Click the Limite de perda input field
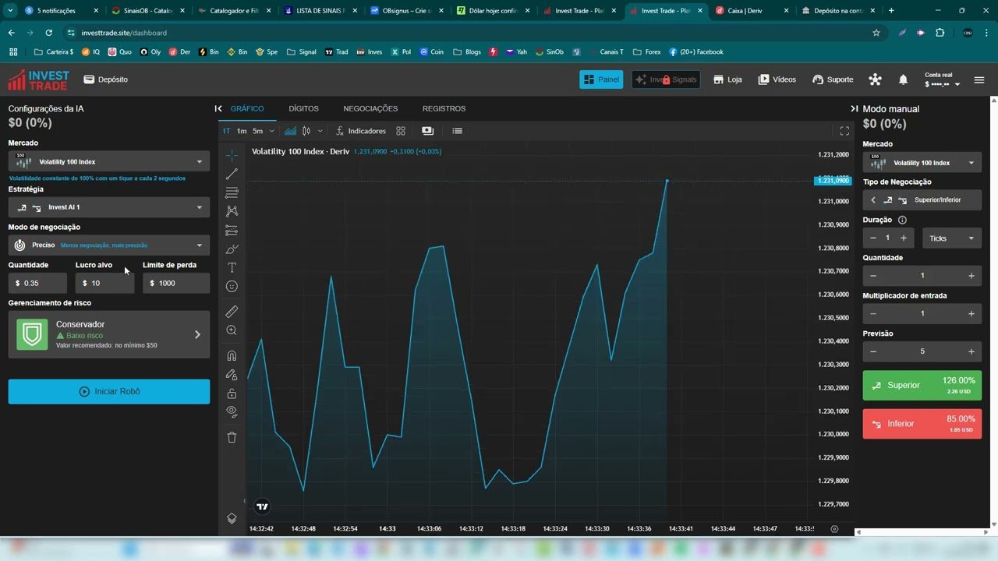 click(176, 283)
